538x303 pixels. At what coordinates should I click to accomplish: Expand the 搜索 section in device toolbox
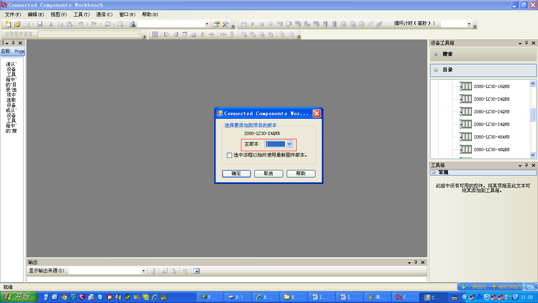coord(436,54)
